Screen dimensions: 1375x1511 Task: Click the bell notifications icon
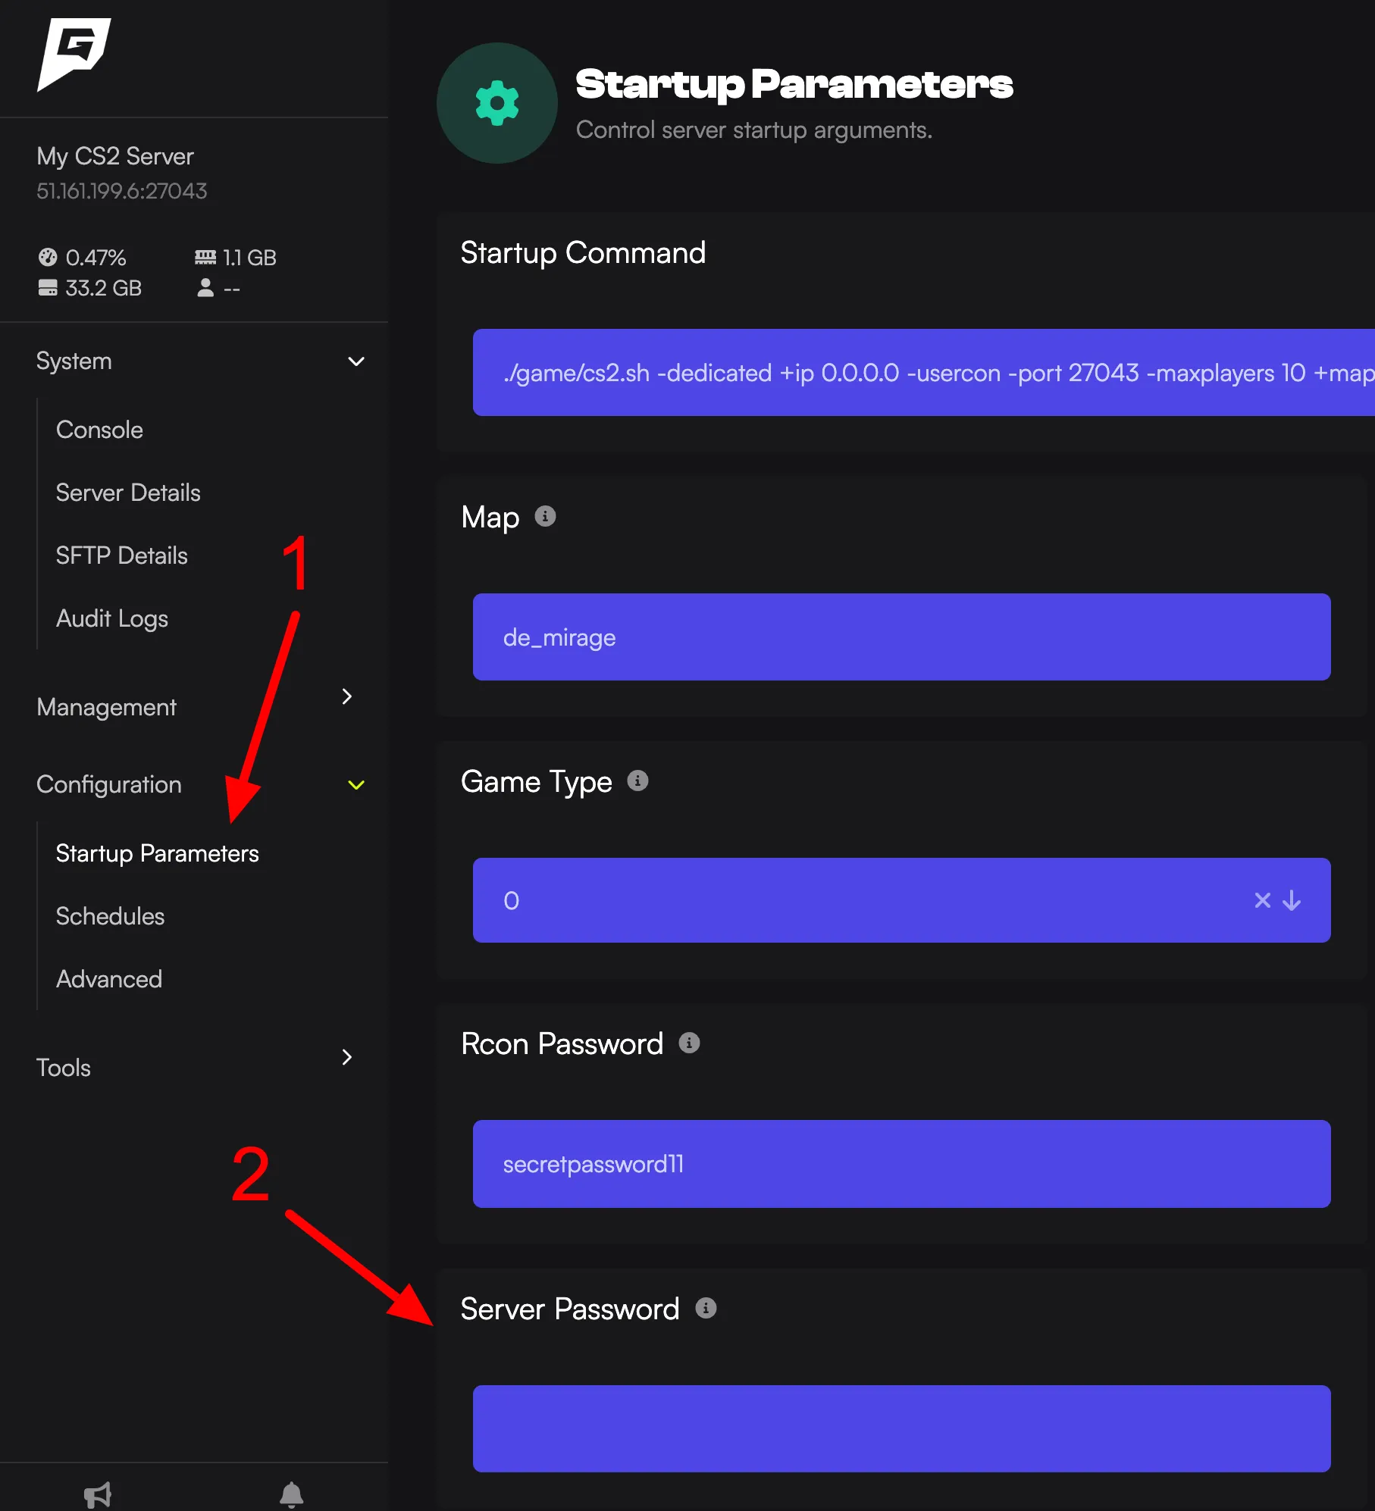pyautogui.click(x=293, y=1494)
